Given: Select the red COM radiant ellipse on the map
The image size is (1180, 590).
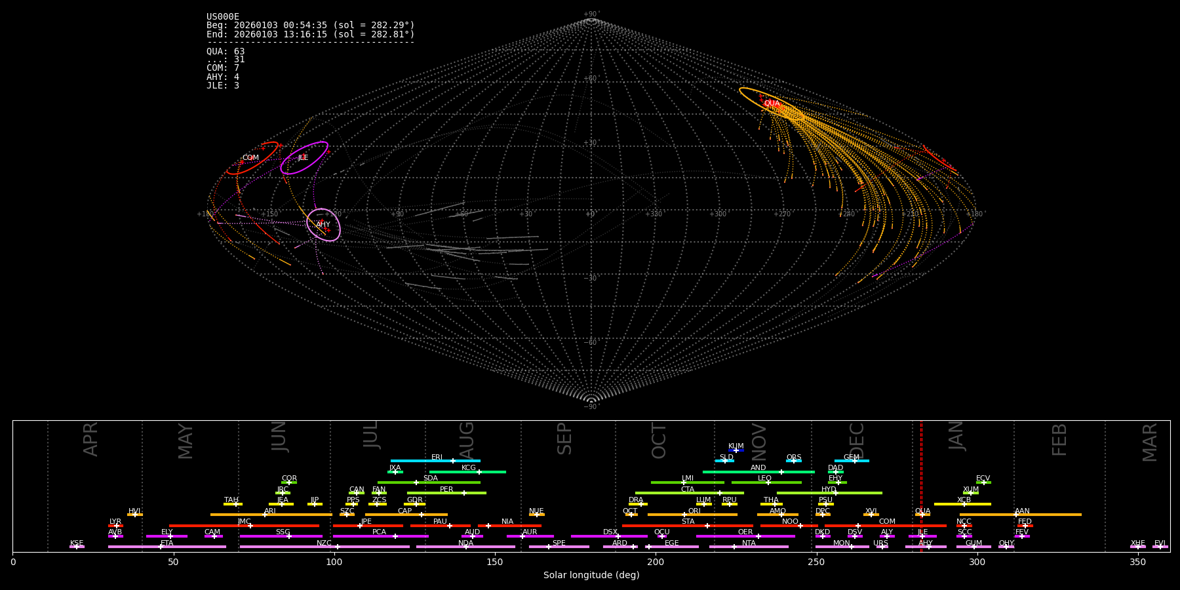Looking at the screenshot, I should [x=251, y=158].
